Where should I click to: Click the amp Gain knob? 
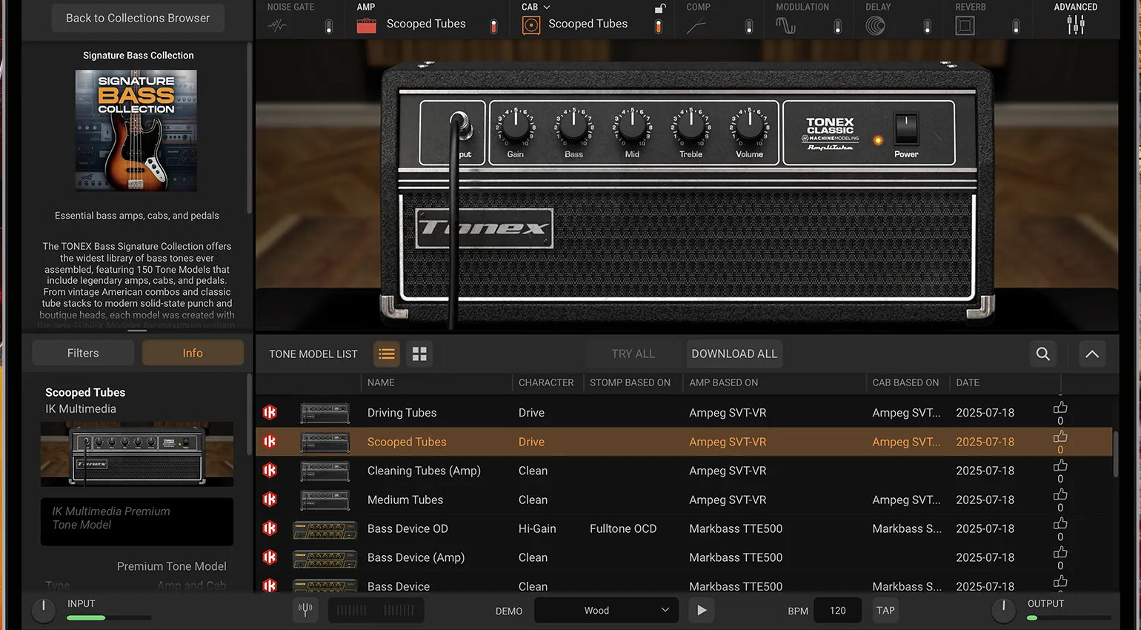click(515, 127)
